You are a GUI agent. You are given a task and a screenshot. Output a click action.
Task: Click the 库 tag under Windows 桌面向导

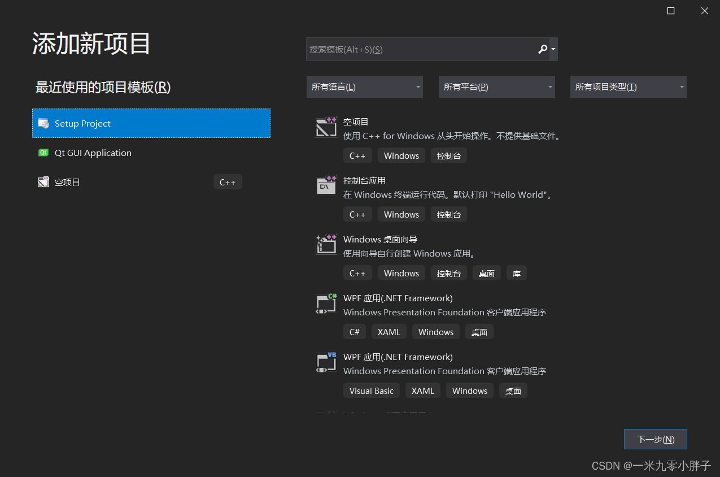pos(517,273)
